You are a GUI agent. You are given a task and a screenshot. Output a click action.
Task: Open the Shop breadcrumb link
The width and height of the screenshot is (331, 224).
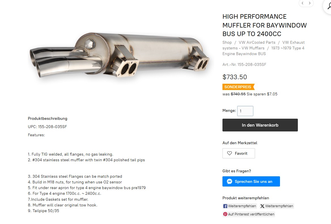(227, 42)
